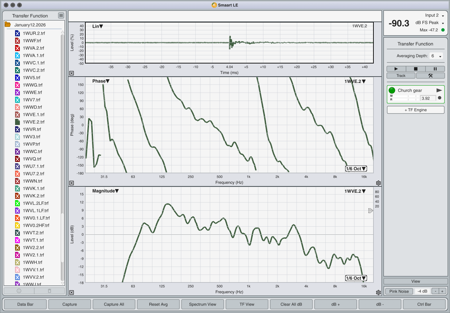Viewport: 450px width, 313px height.
Task: Open the Transfer Function data bar menu icon
Action: tap(61, 15)
